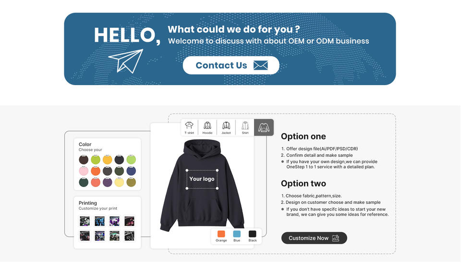Click the highlighted sweatshirt icon tab

pyautogui.click(x=264, y=127)
